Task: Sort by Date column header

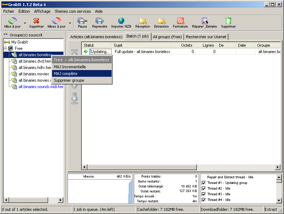Action: (x=245, y=45)
